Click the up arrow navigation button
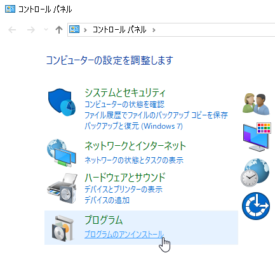275x253 pixels. click(x=59, y=30)
